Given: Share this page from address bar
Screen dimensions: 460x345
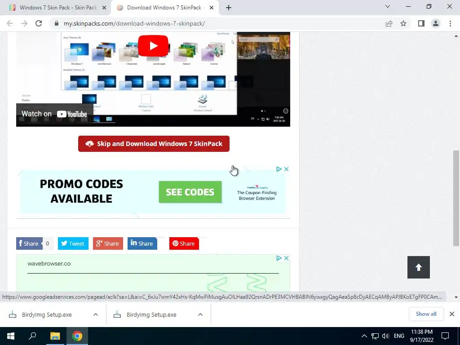Looking at the screenshot, I should (389, 23).
